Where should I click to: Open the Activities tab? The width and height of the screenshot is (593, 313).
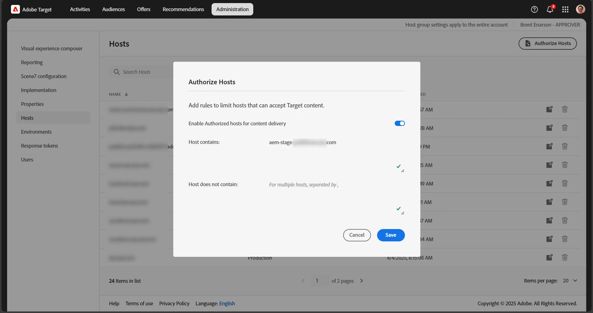80,9
